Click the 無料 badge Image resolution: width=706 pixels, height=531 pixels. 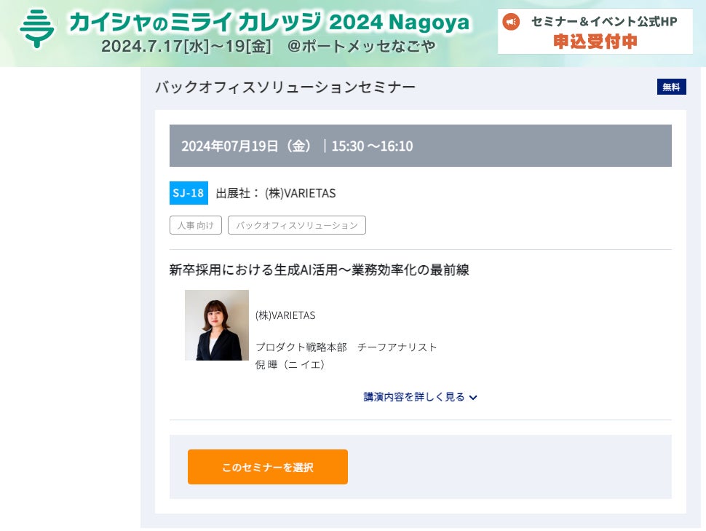(x=671, y=87)
